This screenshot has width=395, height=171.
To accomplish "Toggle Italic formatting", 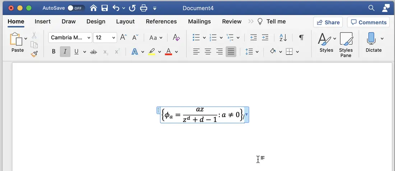I will 65,52.
